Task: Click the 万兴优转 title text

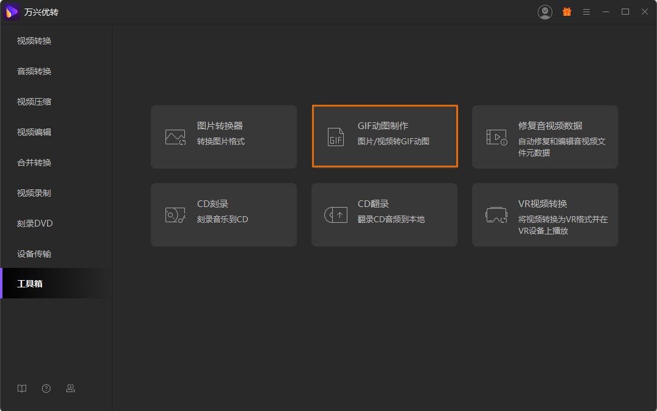Action: click(x=41, y=12)
